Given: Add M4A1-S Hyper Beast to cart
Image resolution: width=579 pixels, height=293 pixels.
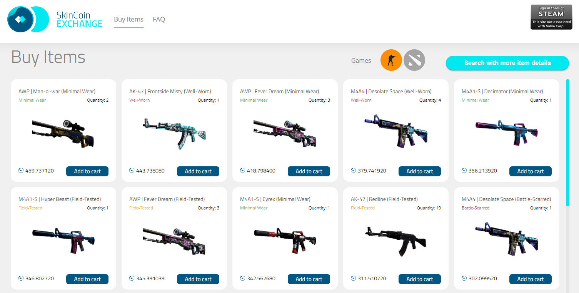Looking at the screenshot, I should (87, 279).
